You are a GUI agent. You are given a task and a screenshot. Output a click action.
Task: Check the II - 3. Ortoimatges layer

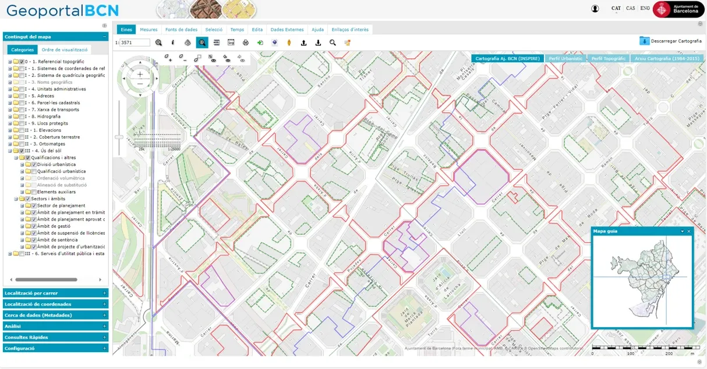(22, 144)
